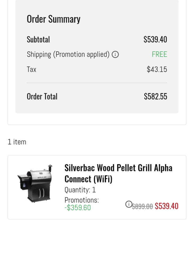This screenshot has width=194, height=273.
Task: Click the product card for the Silverbac grill
Action: click(x=97, y=187)
